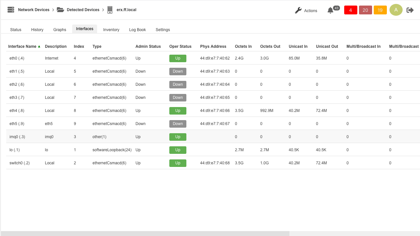The image size is (420, 236).
Task: Select the switch0 (.2) interface name
Action: coord(20,163)
